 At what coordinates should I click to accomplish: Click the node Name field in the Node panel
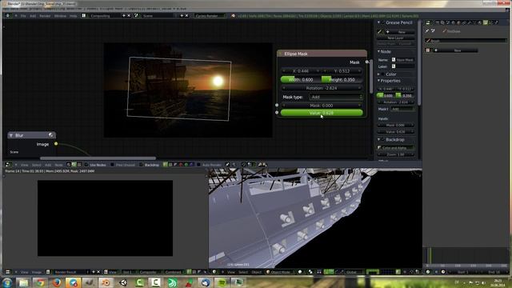(403, 60)
